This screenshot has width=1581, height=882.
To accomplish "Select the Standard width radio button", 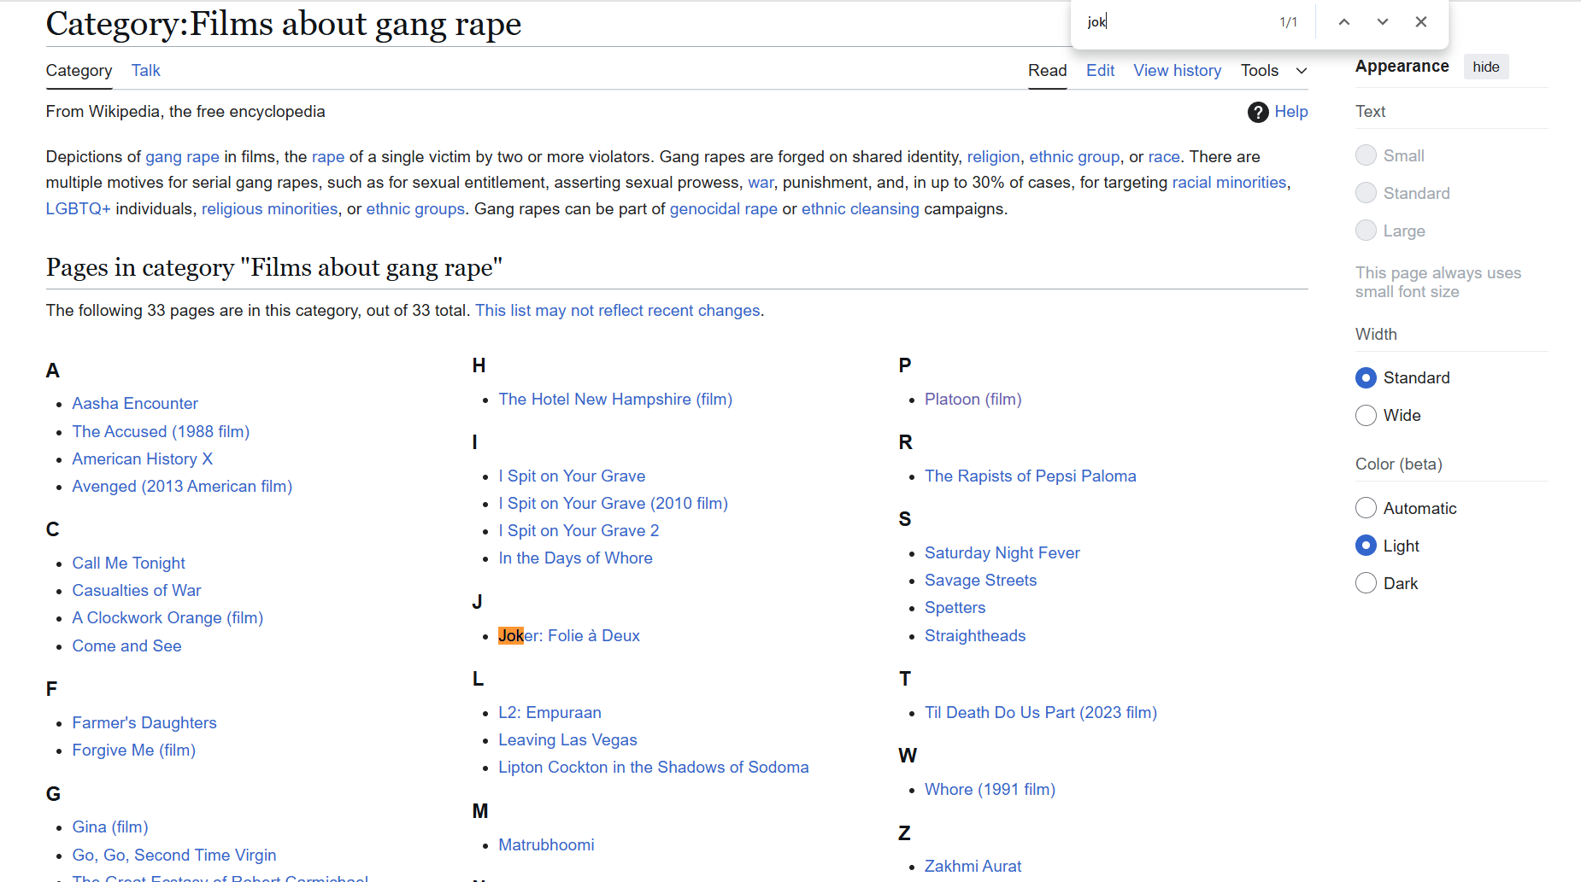I will (x=1366, y=377).
